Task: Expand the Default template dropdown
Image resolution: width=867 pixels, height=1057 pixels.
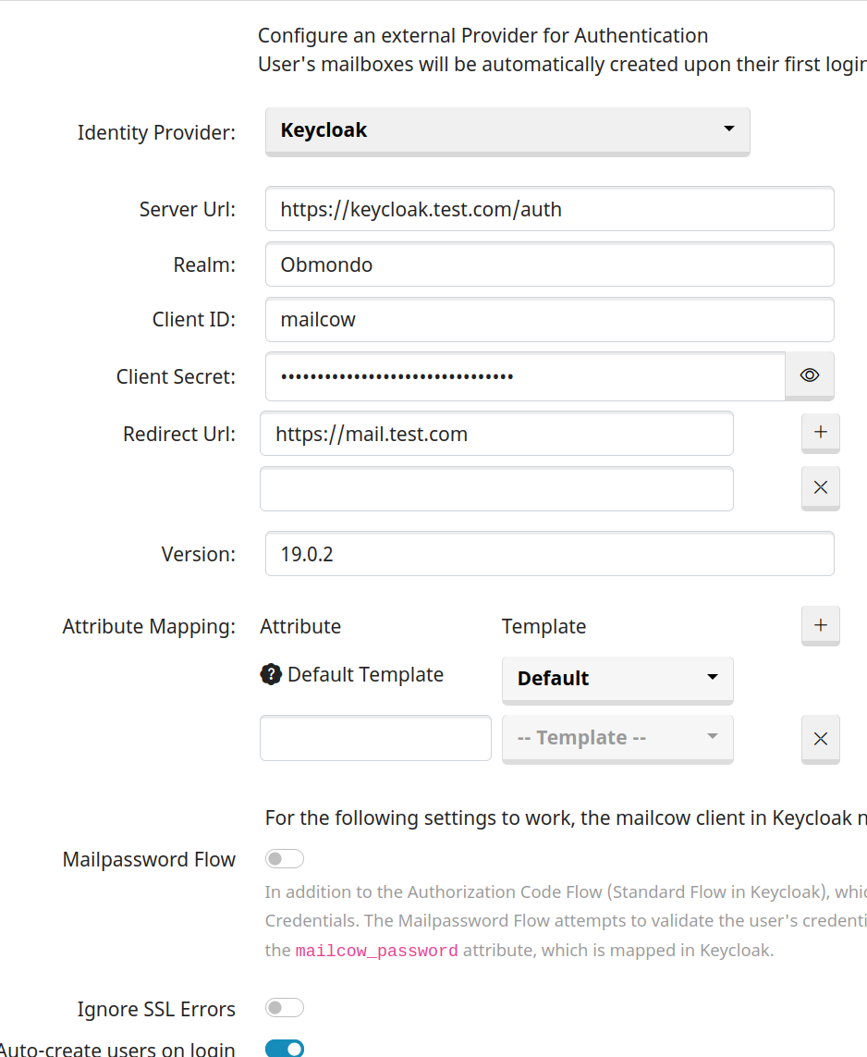Action: click(617, 679)
